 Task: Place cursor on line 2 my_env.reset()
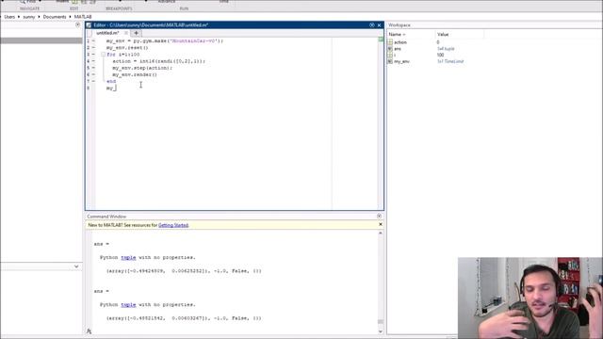coord(127,48)
